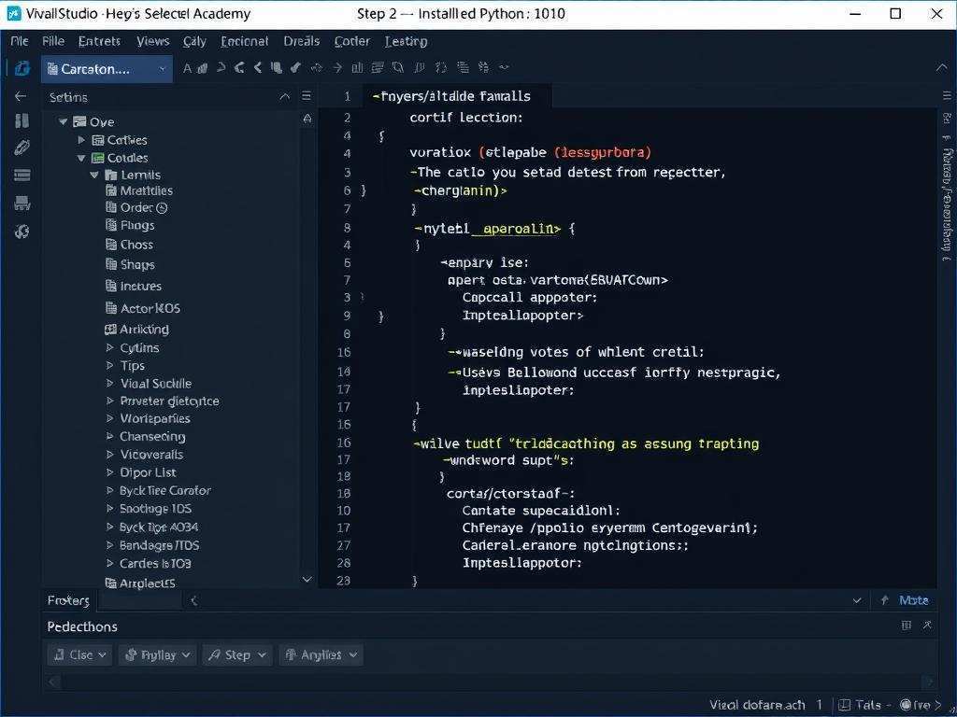Click the Clse button in Pedecthons panel
The width and height of the screenshot is (957, 717).
point(80,655)
